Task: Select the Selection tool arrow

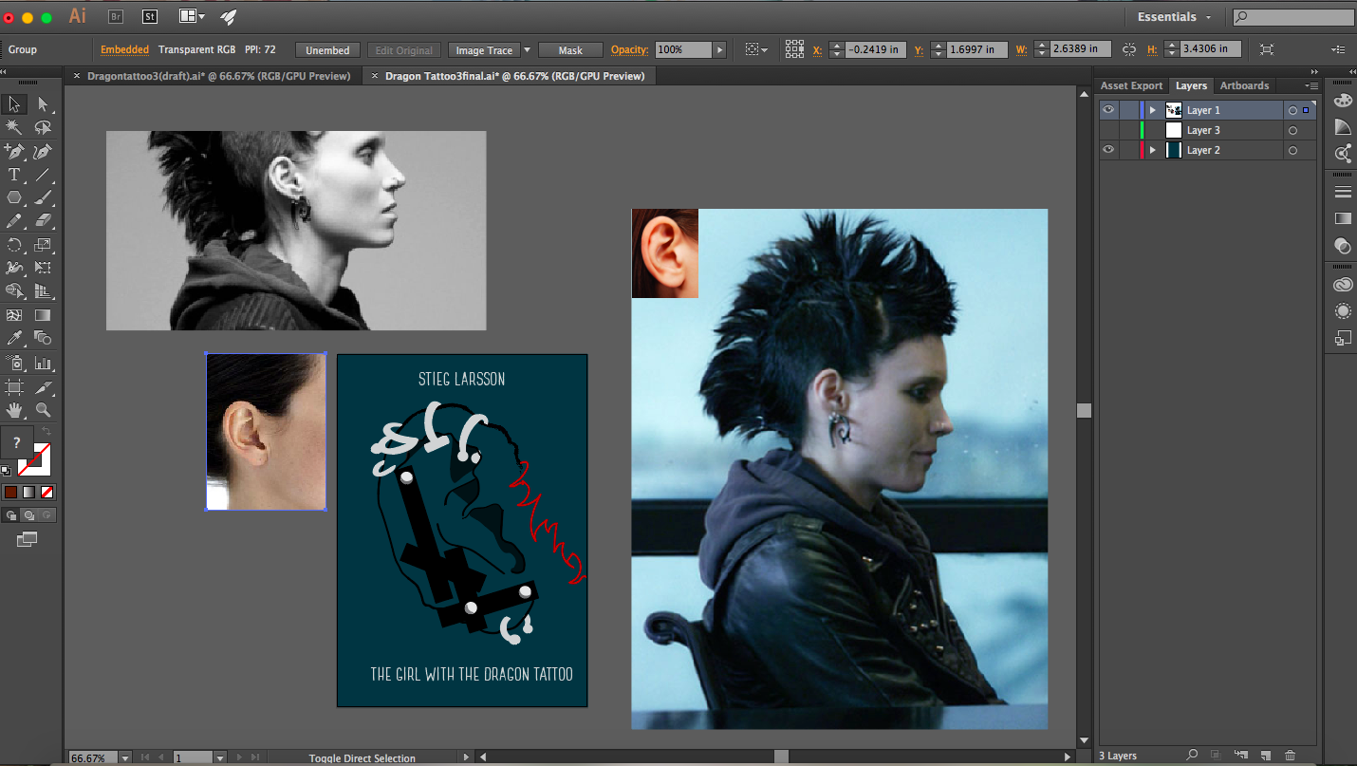Action: (14, 103)
